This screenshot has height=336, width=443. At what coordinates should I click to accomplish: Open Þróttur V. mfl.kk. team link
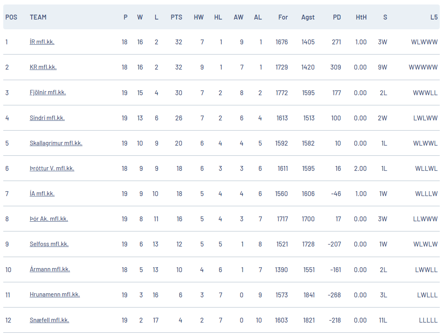click(52, 168)
